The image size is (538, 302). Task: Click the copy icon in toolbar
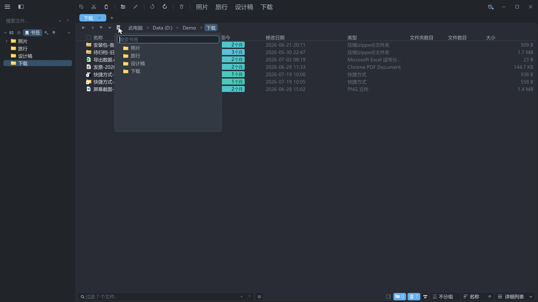(x=81, y=7)
